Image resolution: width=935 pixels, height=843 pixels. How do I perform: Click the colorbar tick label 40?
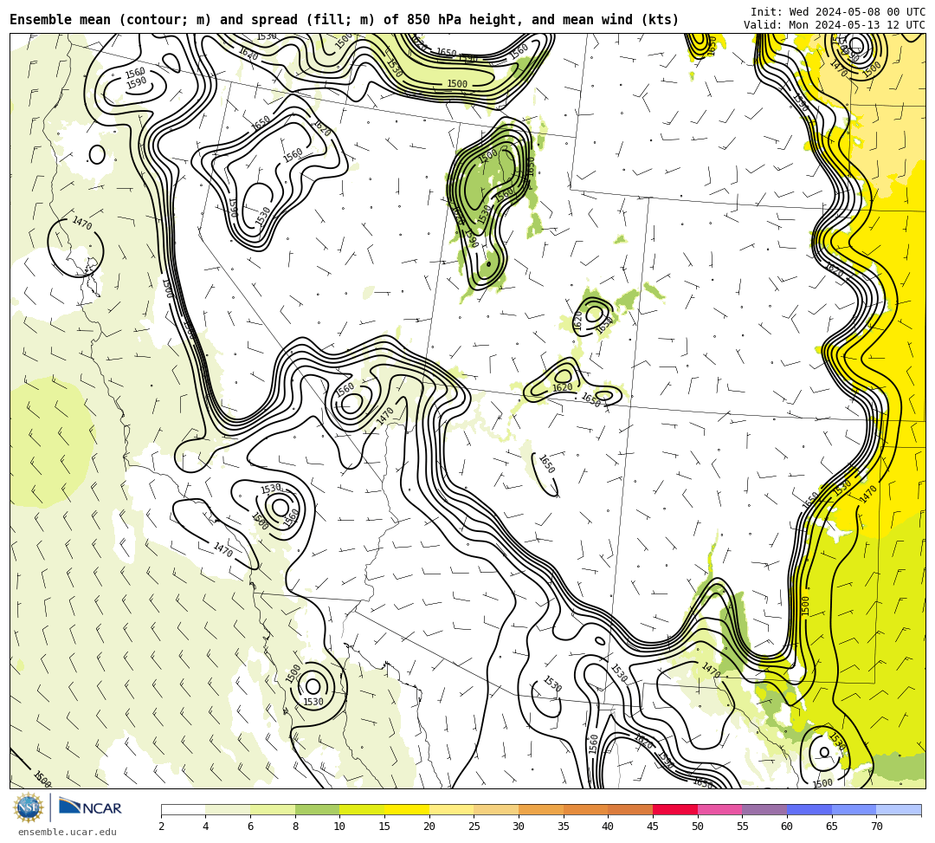pos(609,827)
